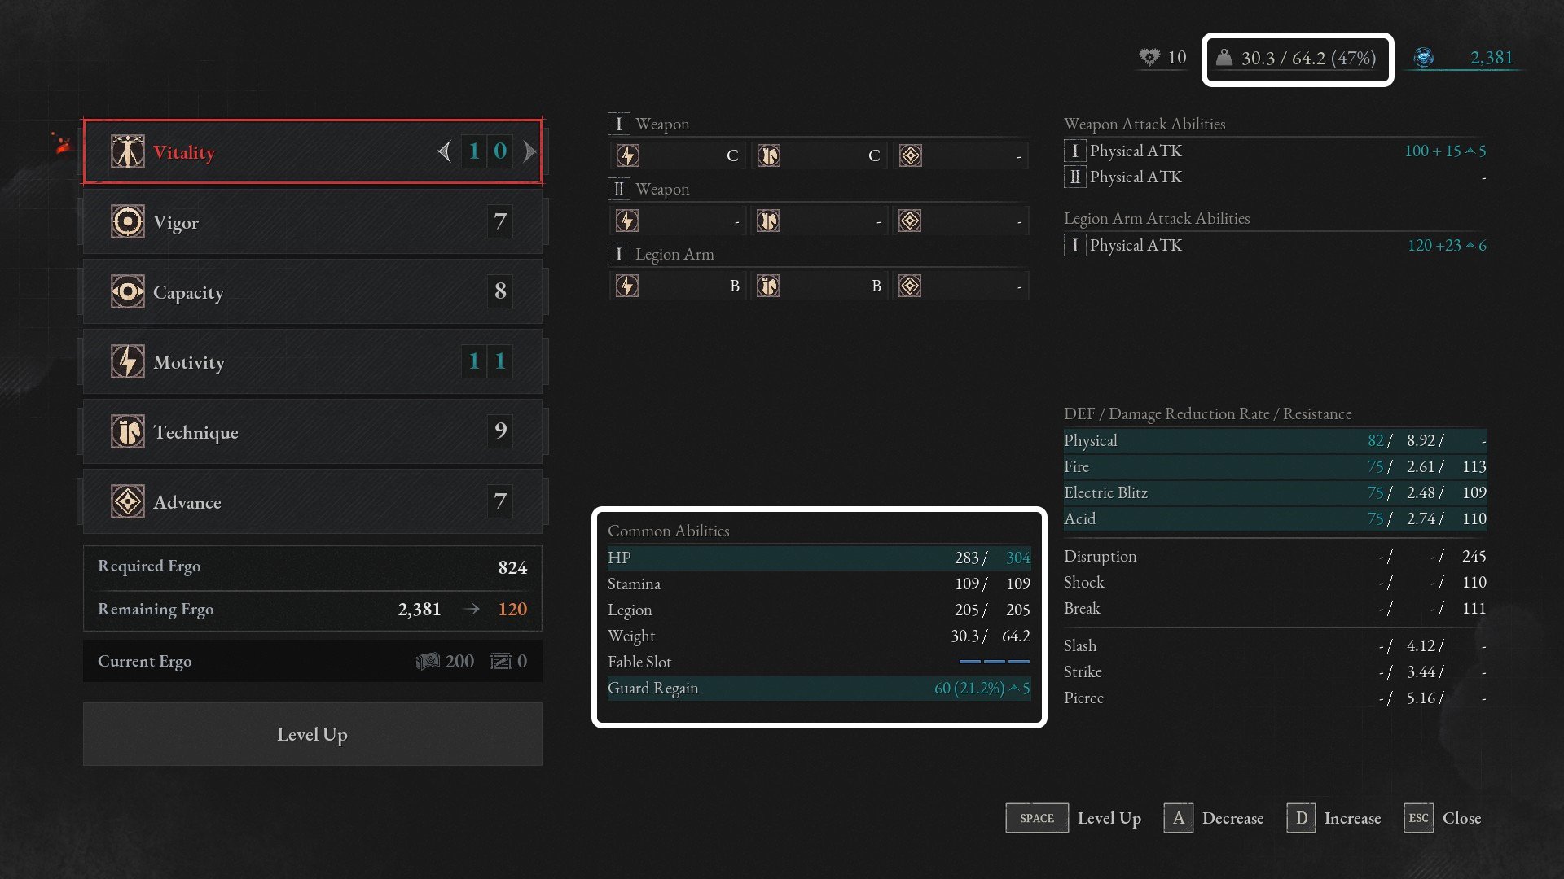This screenshot has width=1564, height=879.
Task: Click the weight load percentage display
Action: (x=1298, y=57)
